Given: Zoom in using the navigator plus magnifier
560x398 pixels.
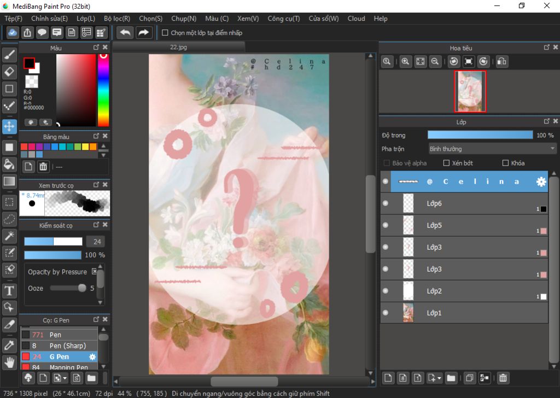Looking at the screenshot, I should pyautogui.click(x=405, y=61).
